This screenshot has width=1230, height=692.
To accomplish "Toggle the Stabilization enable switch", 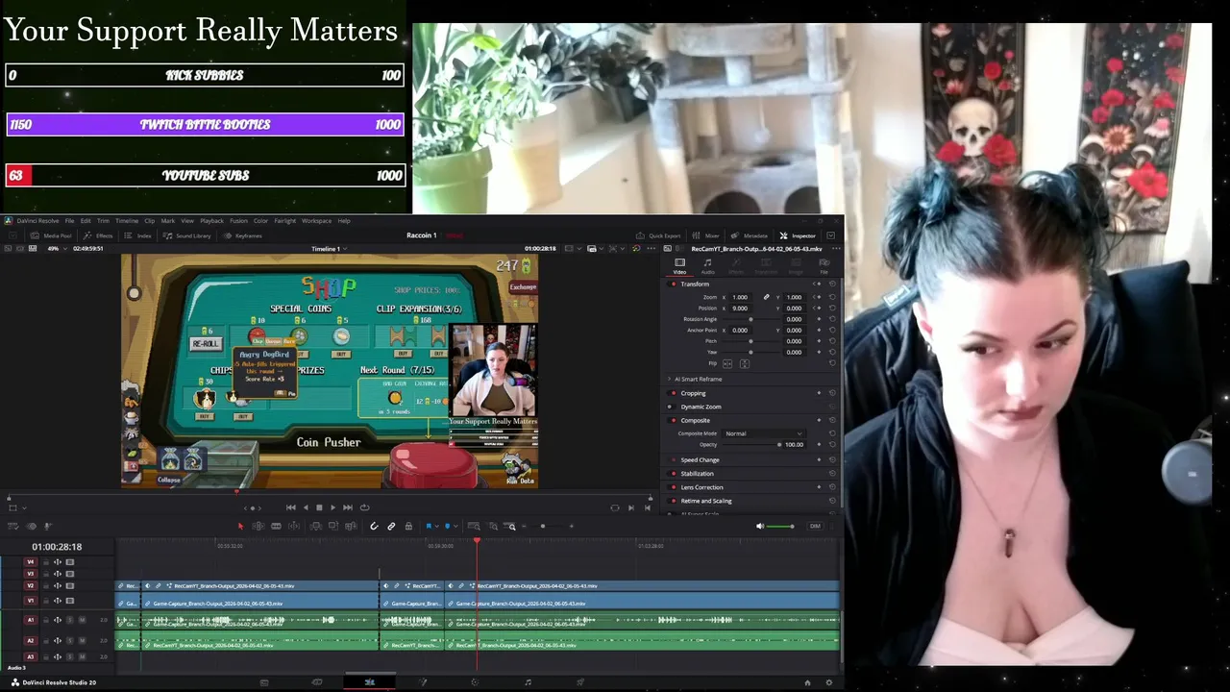I will [673, 474].
